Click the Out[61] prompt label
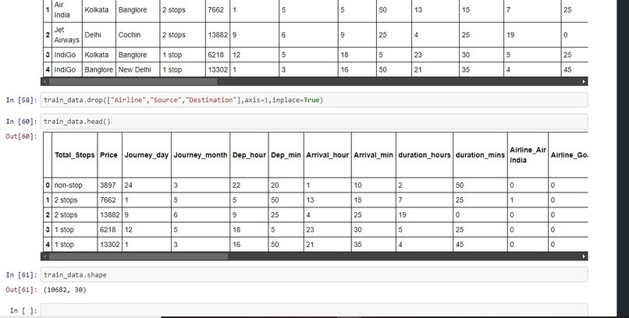 21,290
